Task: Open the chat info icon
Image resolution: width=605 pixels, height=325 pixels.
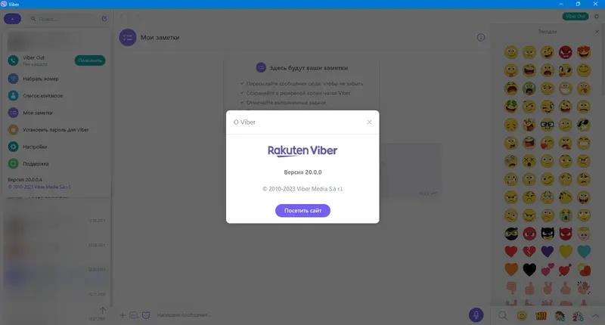Action: pos(481,37)
